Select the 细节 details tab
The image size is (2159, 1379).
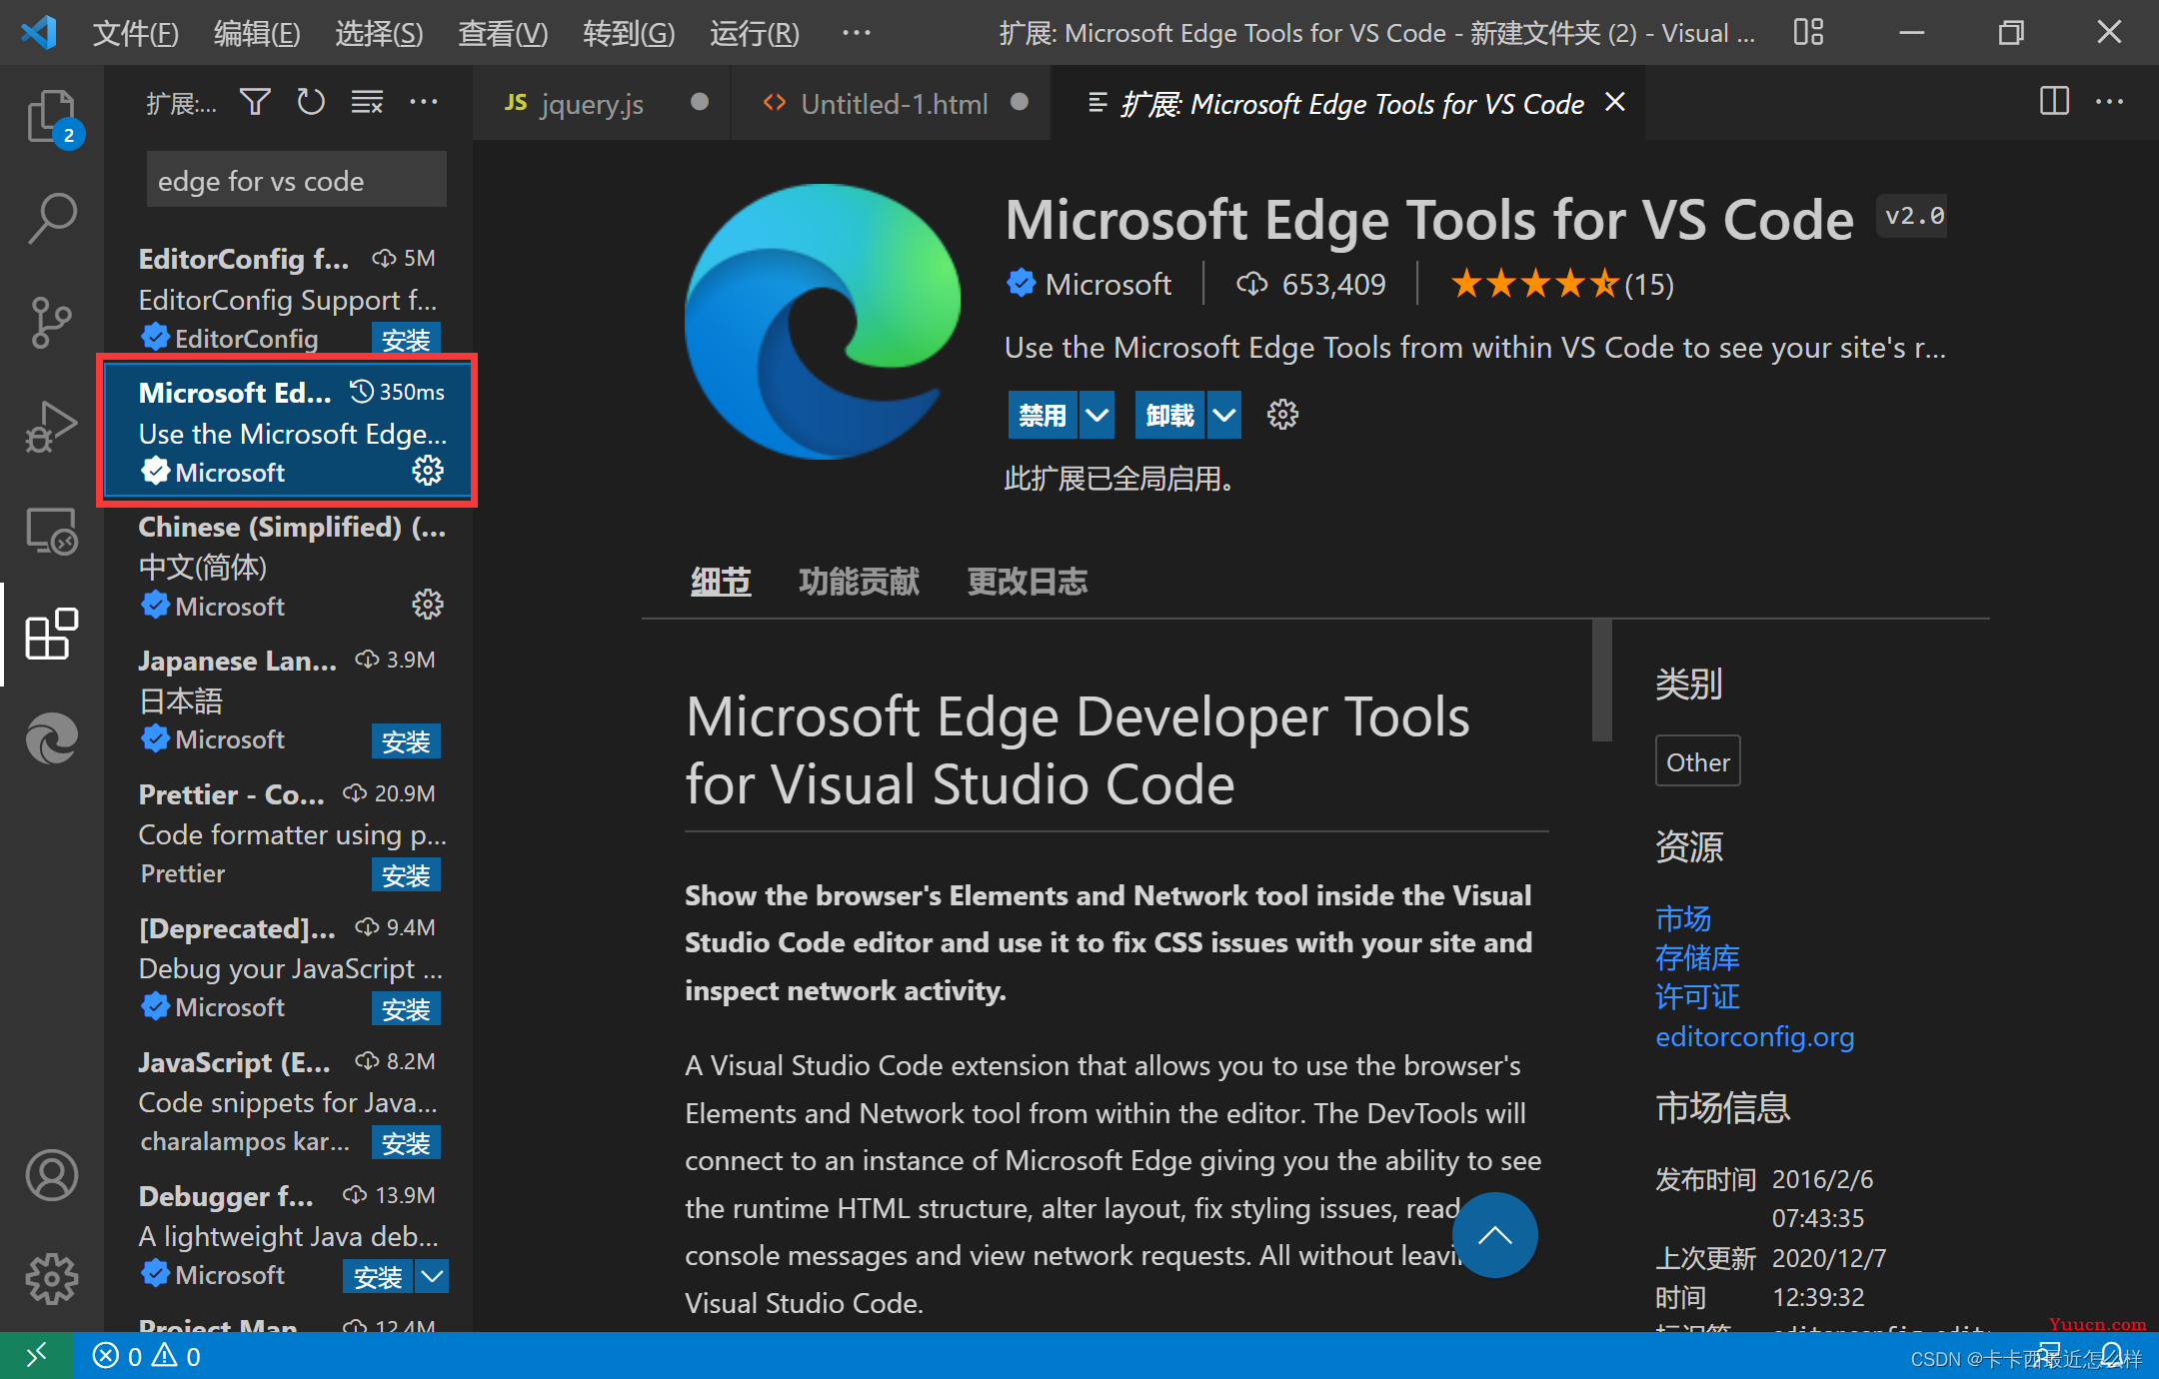[x=720, y=581]
